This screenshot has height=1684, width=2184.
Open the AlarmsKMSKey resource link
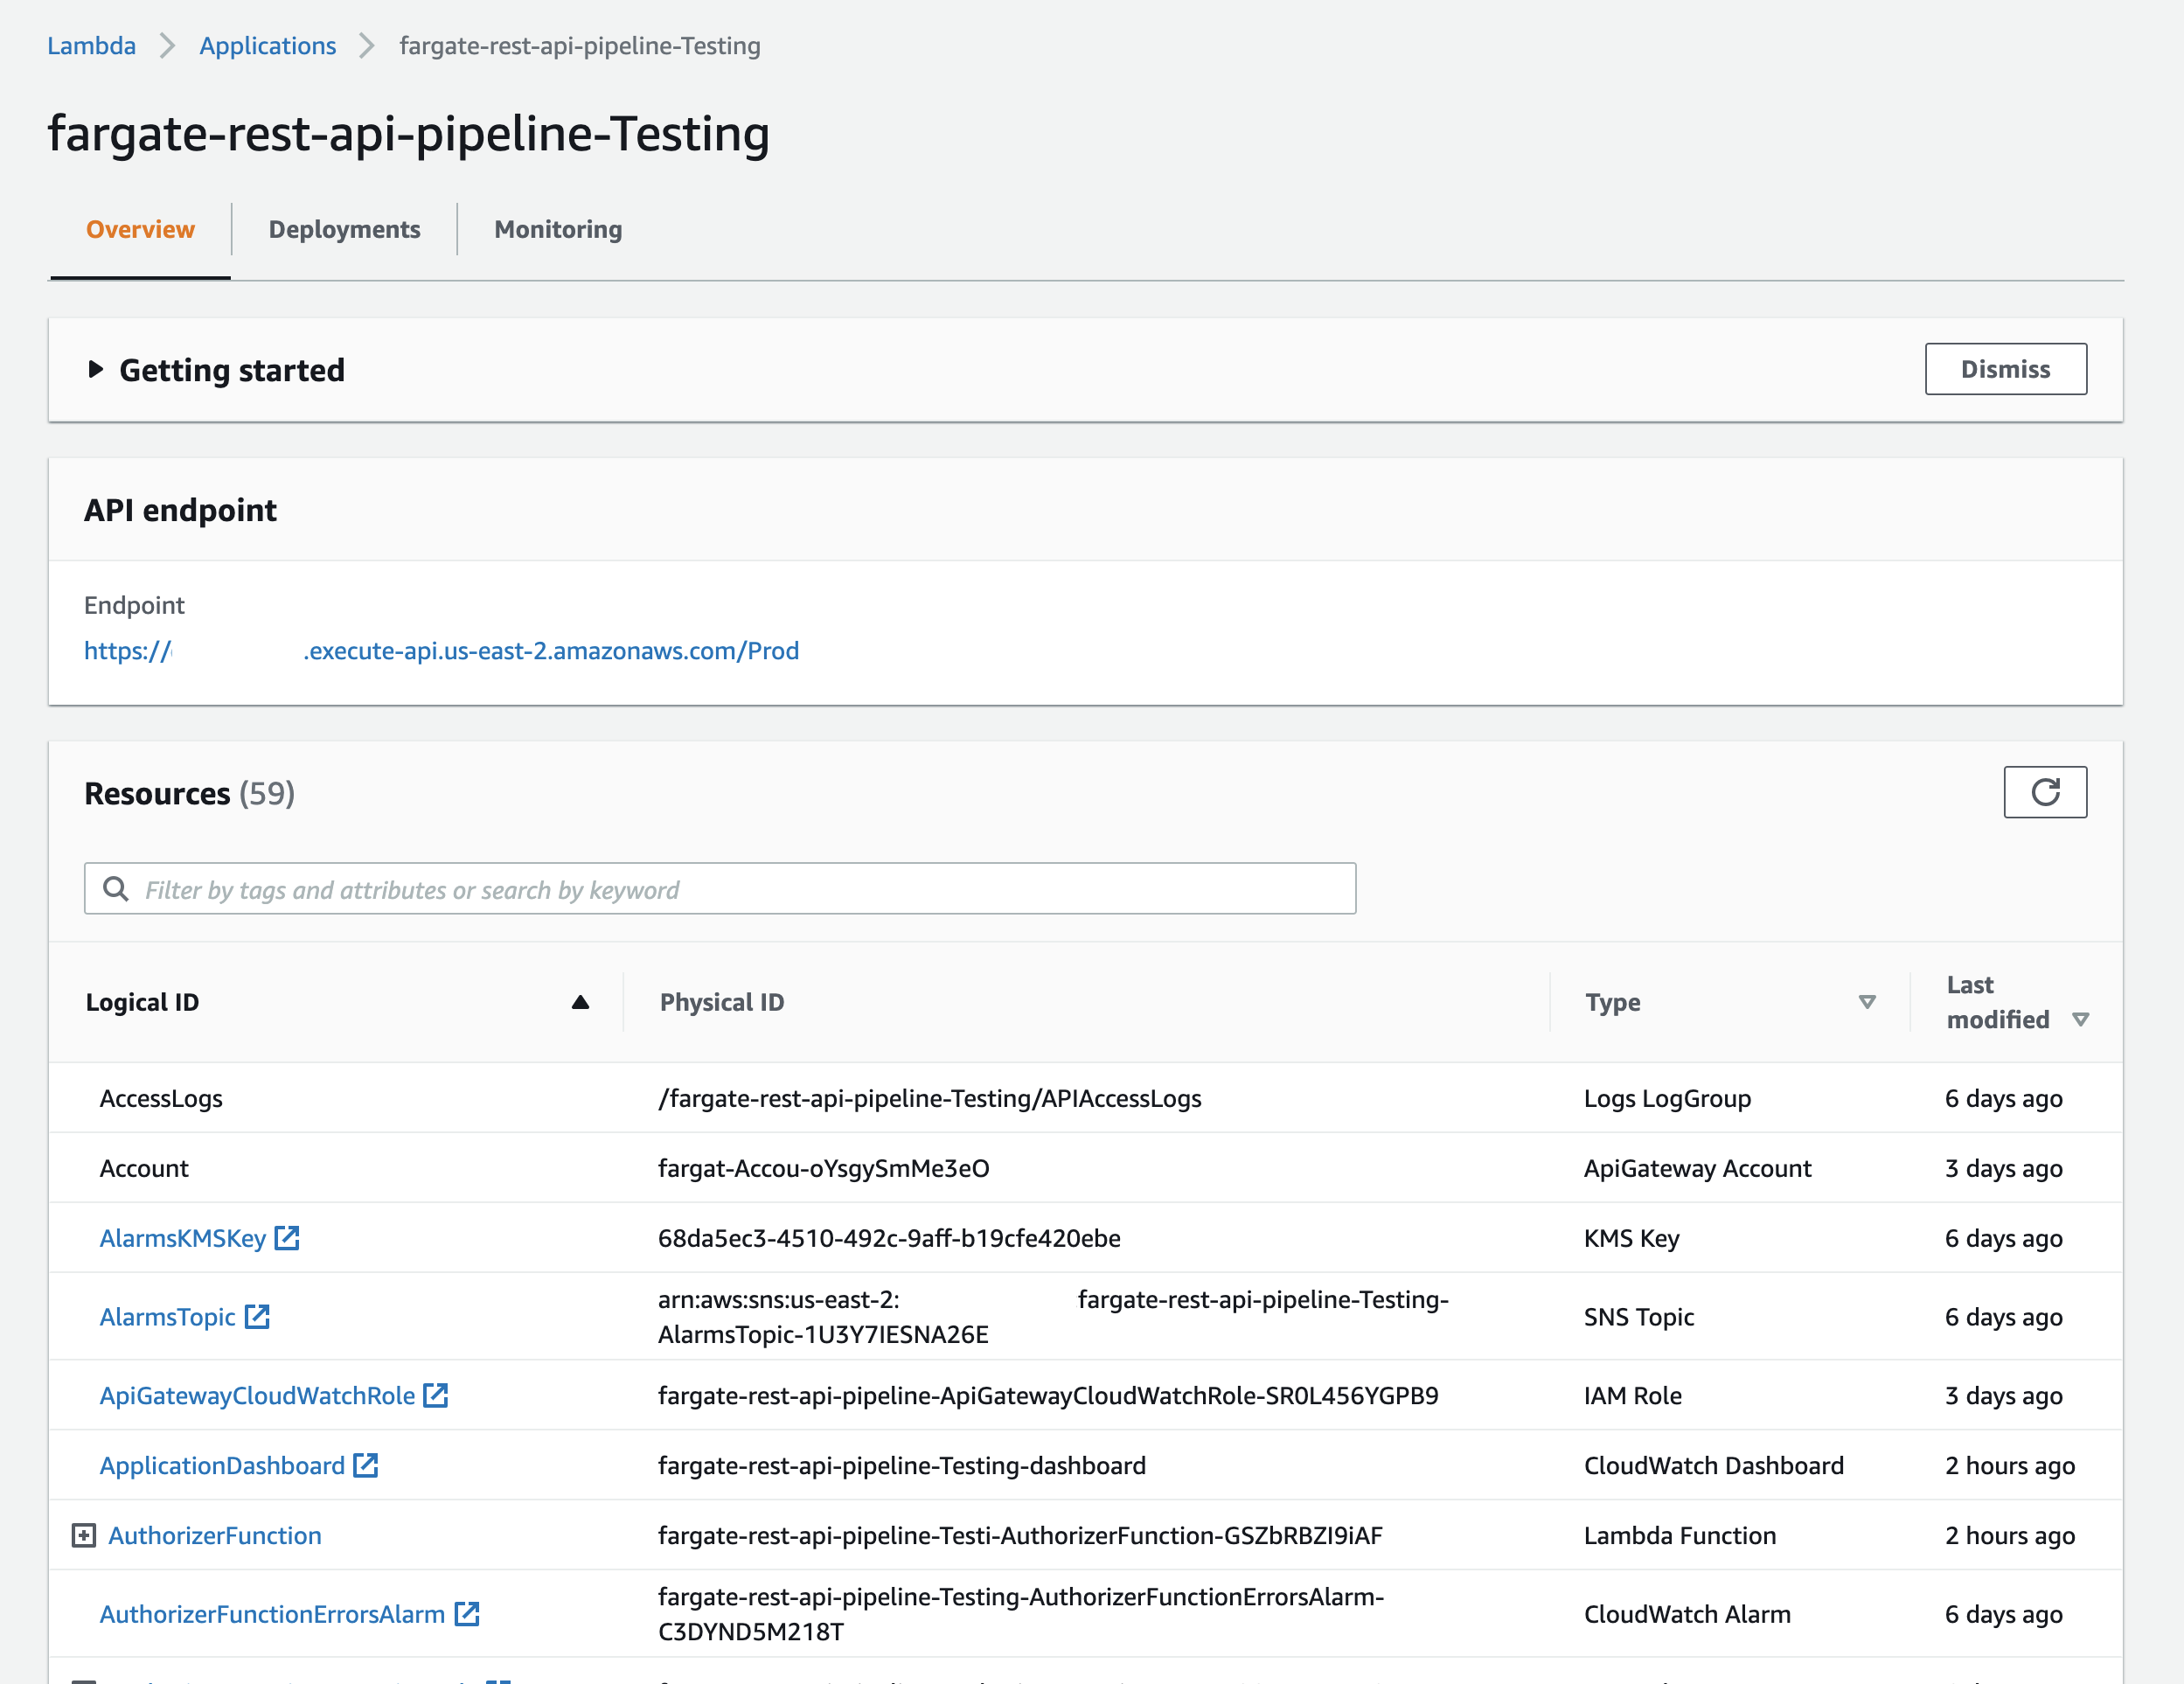point(183,1238)
